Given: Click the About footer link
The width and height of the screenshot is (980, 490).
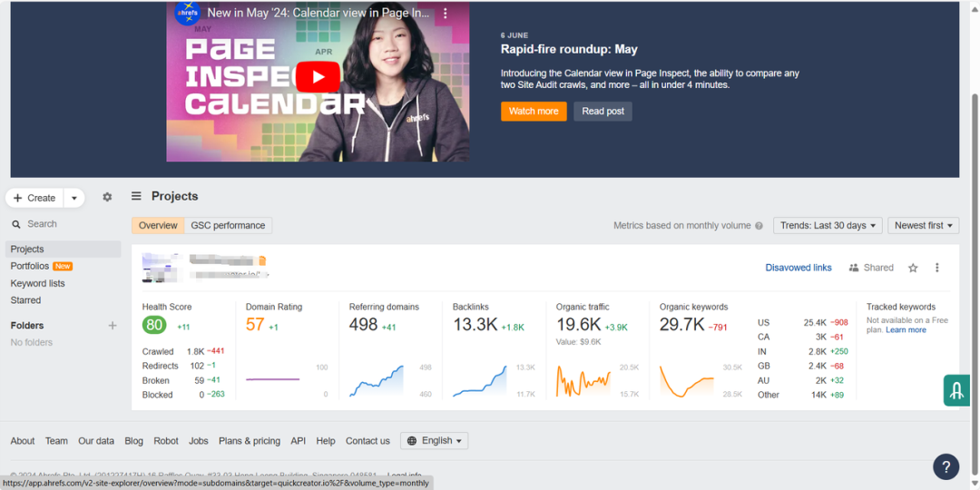Looking at the screenshot, I should (23, 441).
